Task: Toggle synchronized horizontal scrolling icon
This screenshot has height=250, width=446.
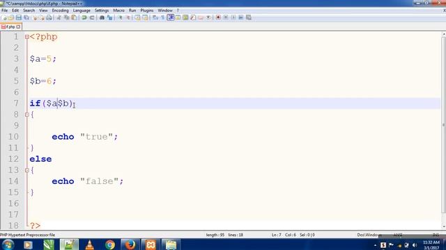Action: [145, 17]
